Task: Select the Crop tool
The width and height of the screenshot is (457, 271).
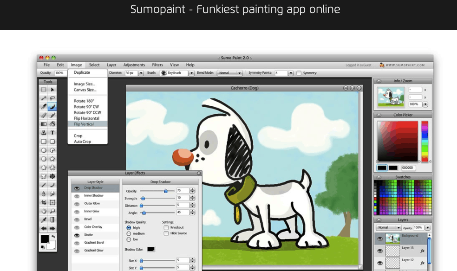Action: pos(44,202)
